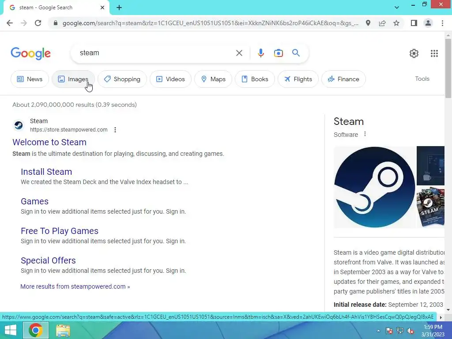Close the steam - Google Search tab

tap(102, 8)
